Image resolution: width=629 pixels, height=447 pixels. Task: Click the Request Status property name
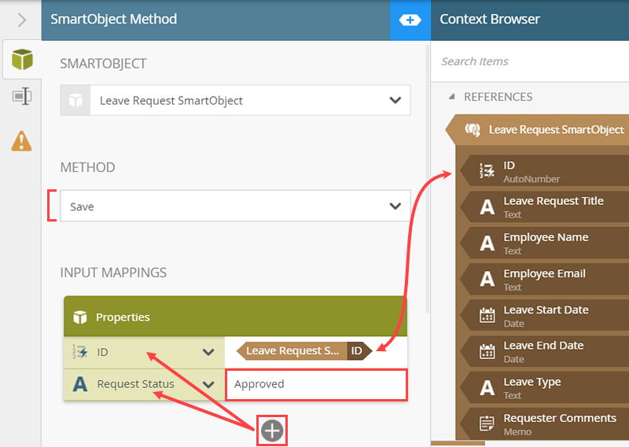(135, 384)
